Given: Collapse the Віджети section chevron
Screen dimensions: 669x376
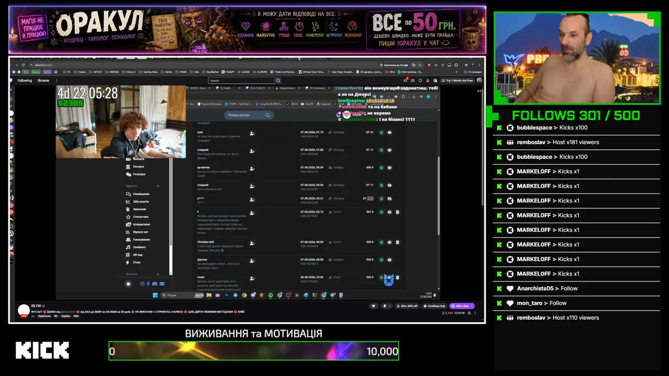Looking at the screenshot, I should pyautogui.click(x=158, y=186).
